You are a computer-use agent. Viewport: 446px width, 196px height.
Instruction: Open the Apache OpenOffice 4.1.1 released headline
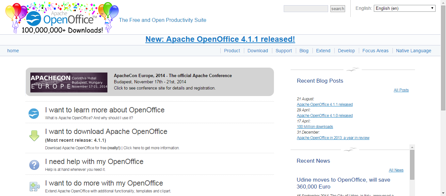pyautogui.click(x=220, y=39)
